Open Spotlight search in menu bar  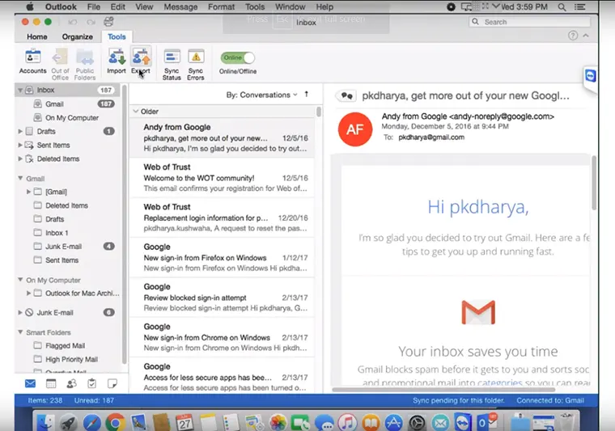point(562,7)
